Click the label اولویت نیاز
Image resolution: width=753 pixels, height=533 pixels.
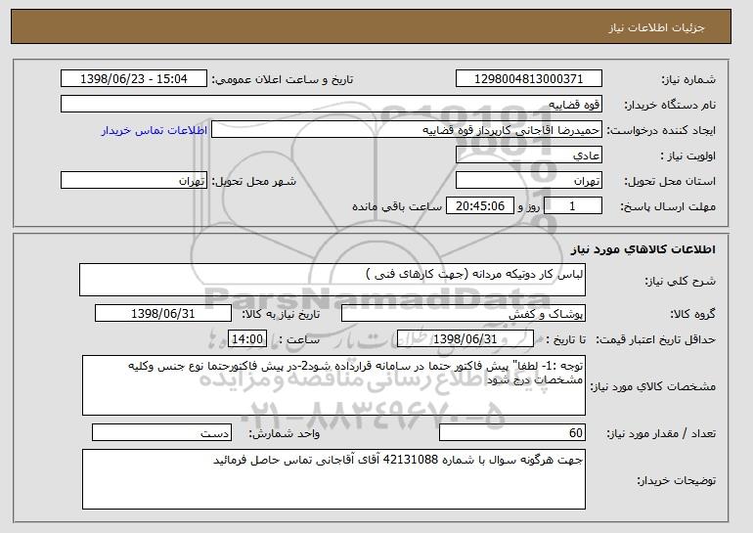pos(688,155)
